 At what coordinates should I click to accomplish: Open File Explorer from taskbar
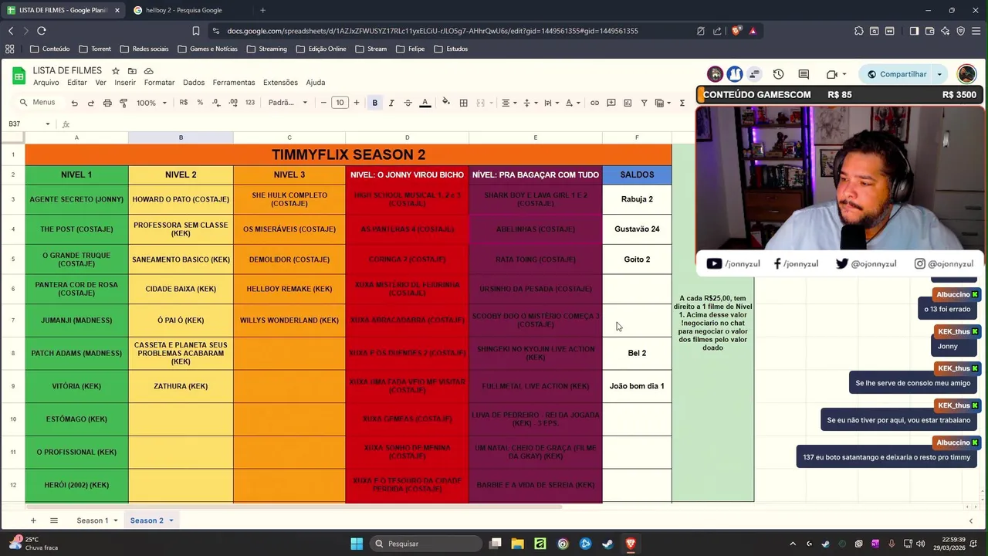[518, 544]
